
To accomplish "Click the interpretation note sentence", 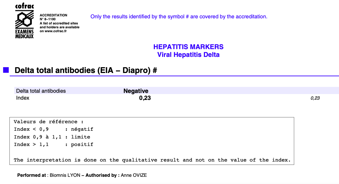I will pyautogui.click(x=152, y=160).
